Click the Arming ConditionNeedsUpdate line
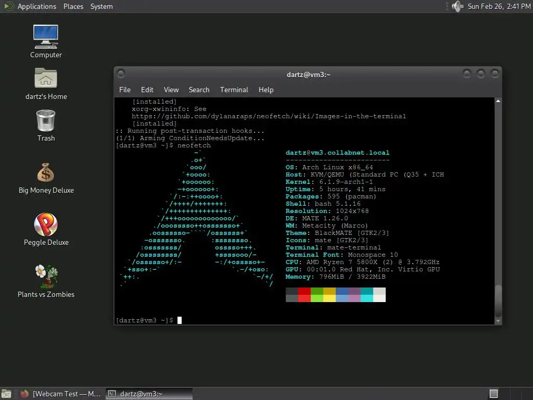The height and width of the screenshot is (400, 533). [190, 138]
